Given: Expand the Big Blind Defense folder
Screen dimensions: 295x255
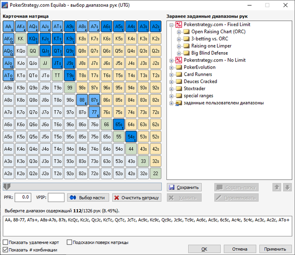Looking at the screenshot, I should pyautogui.click(x=179, y=53).
